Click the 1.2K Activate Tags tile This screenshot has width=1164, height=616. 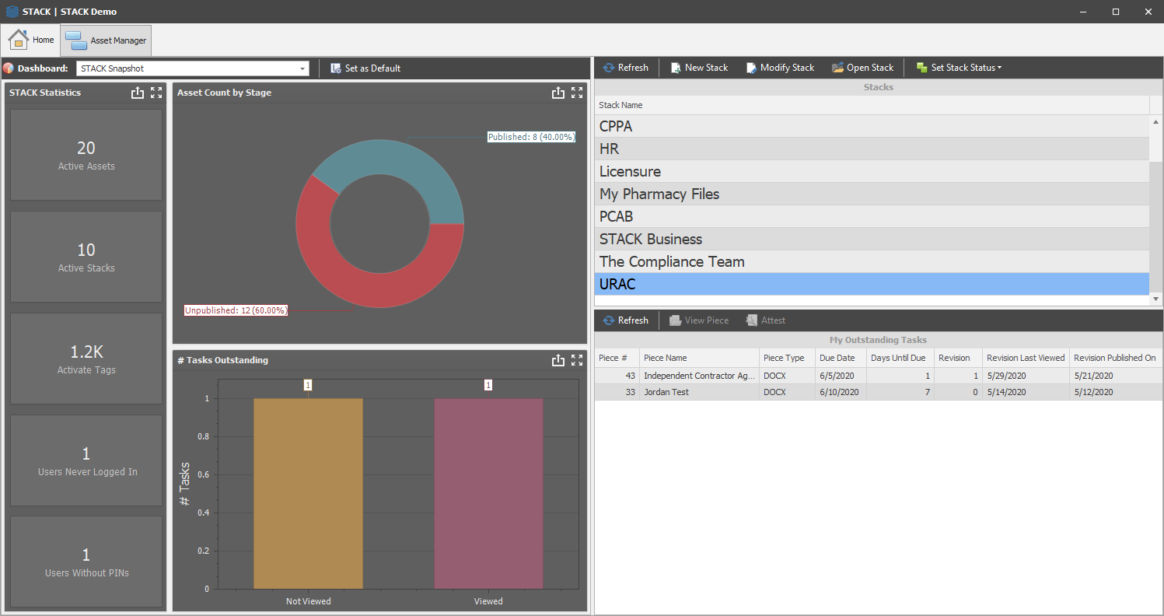coord(86,359)
